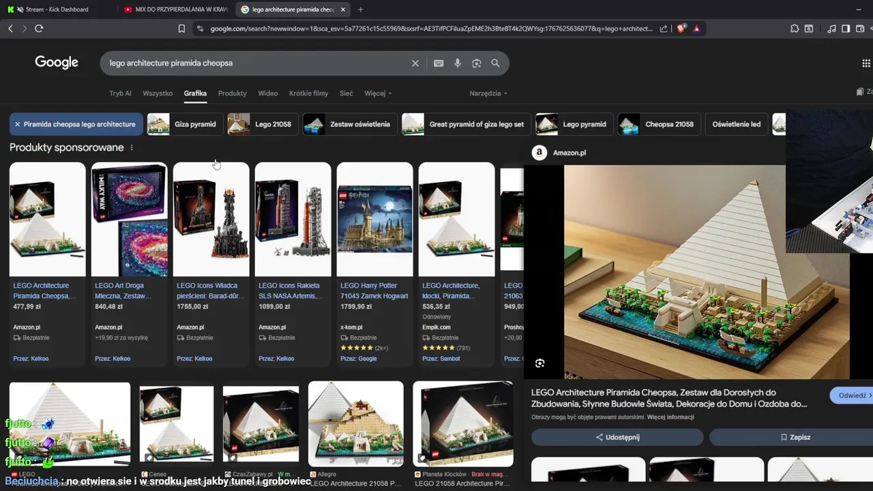This screenshot has height=491, width=873.
Task: Reload the current page
Action: [39, 28]
